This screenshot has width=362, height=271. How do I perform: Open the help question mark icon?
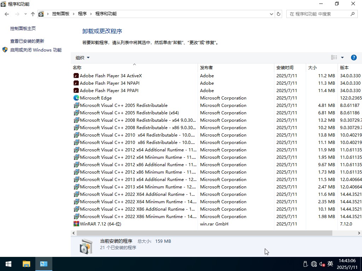354,57
